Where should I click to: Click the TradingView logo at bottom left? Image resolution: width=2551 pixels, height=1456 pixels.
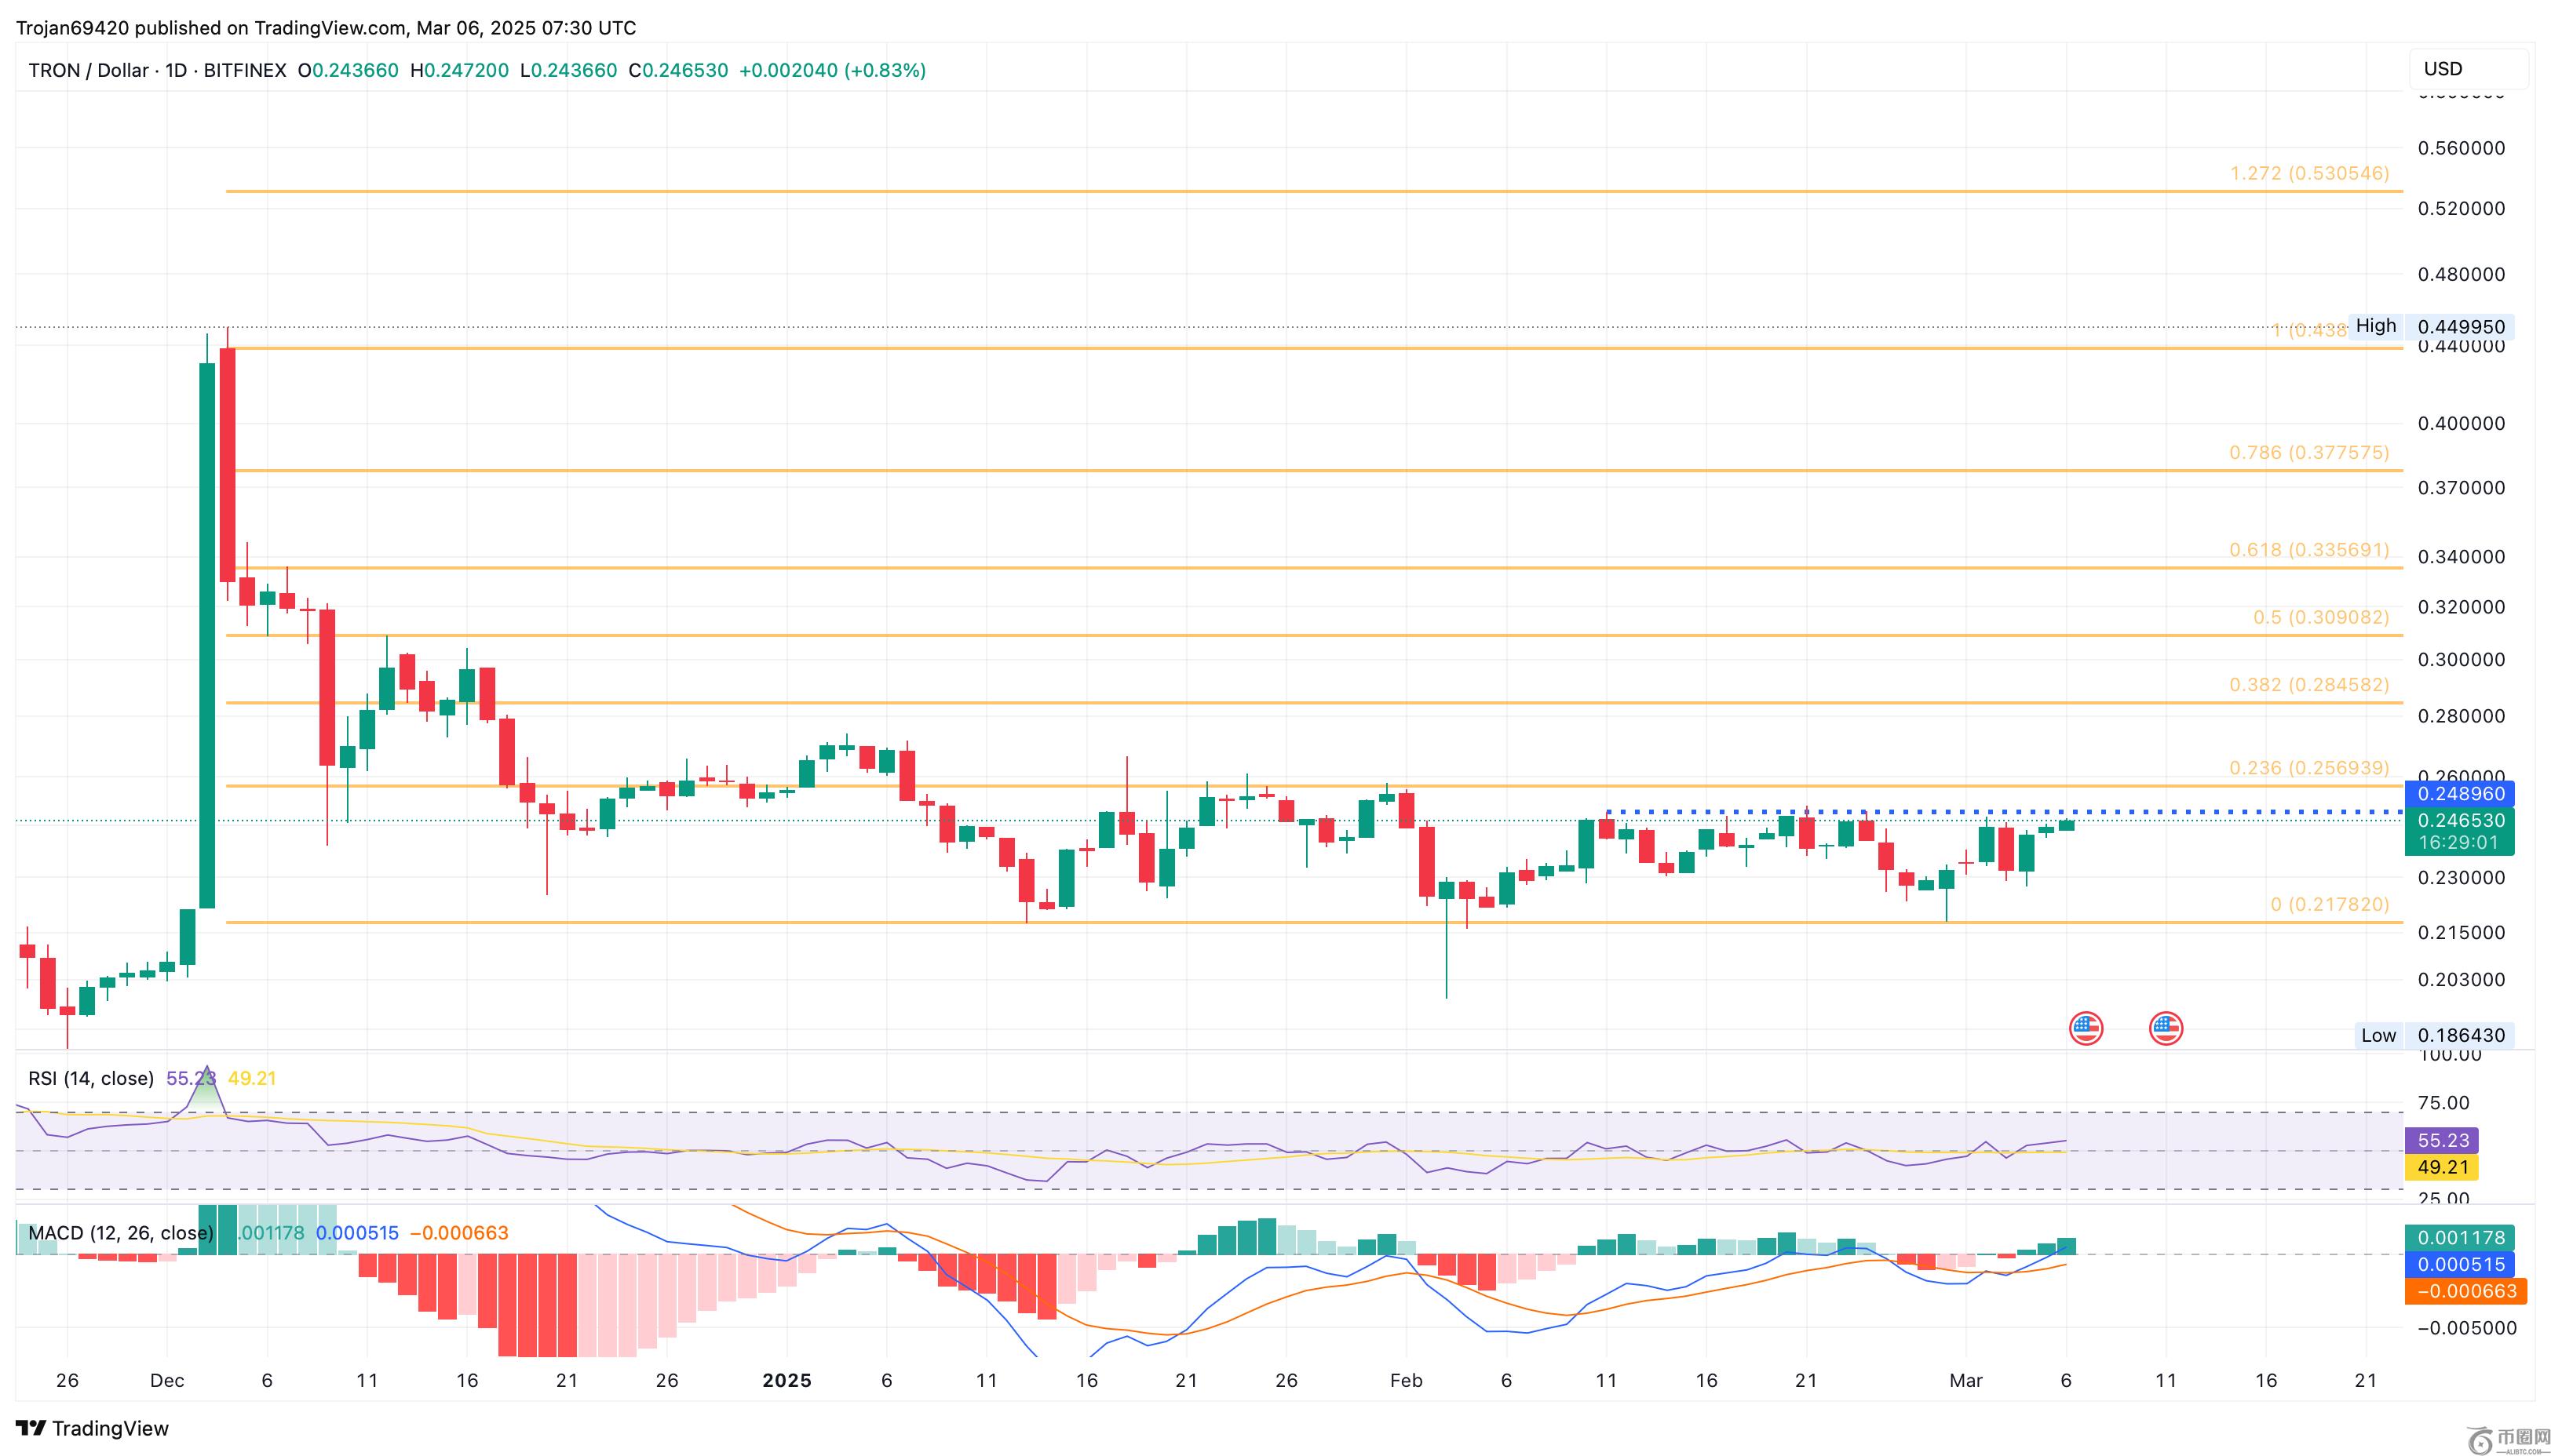pyautogui.click(x=92, y=1428)
